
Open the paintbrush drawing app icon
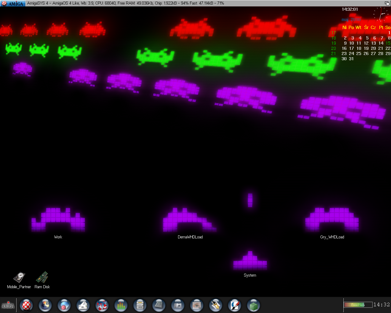(235, 305)
